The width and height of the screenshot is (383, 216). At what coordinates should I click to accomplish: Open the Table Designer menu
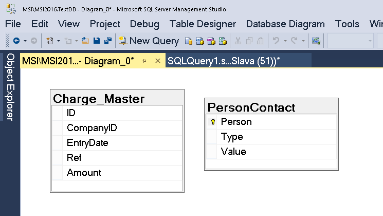[x=203, y=24]
